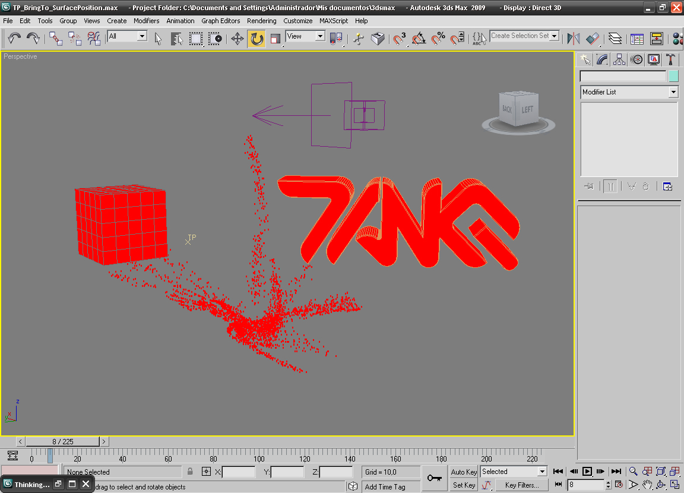Click the Time Configuration icon

tap(619, 484)
